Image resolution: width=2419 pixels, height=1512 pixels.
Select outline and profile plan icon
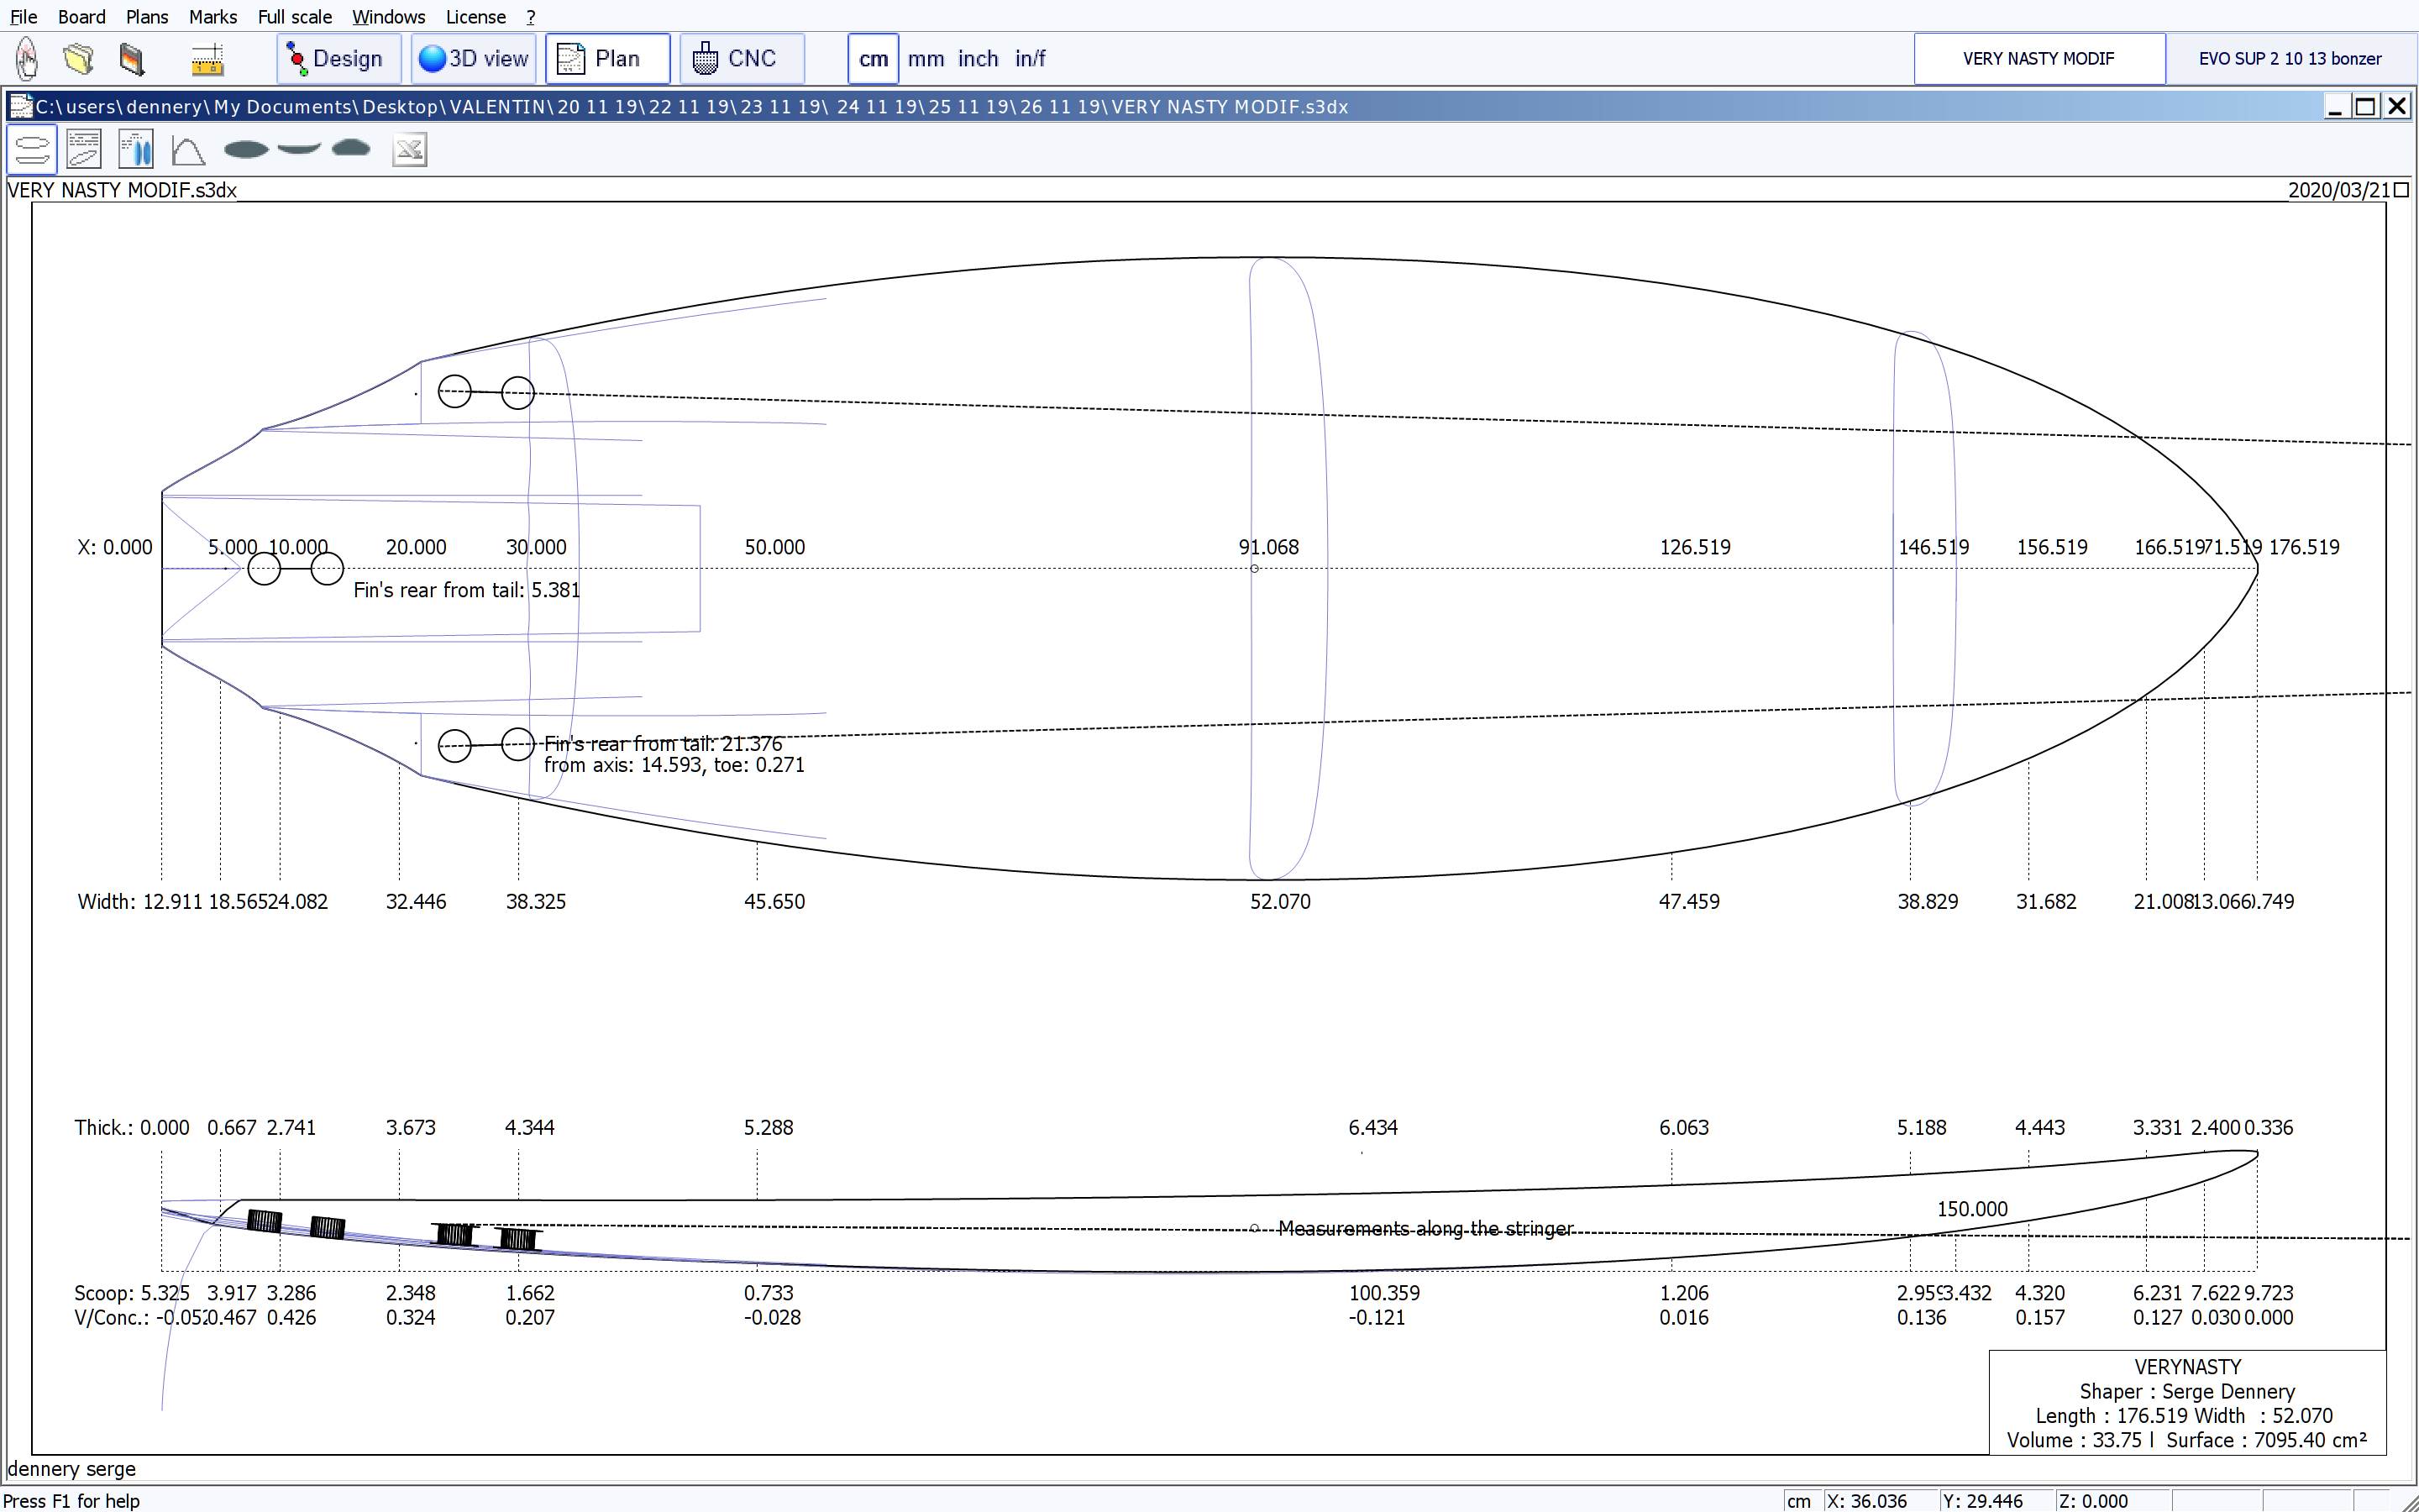point(31,150)
